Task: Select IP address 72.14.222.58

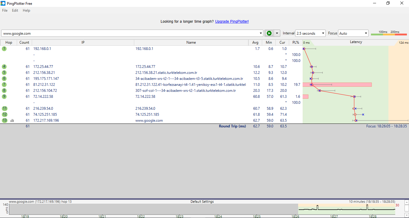Action: 43,96
